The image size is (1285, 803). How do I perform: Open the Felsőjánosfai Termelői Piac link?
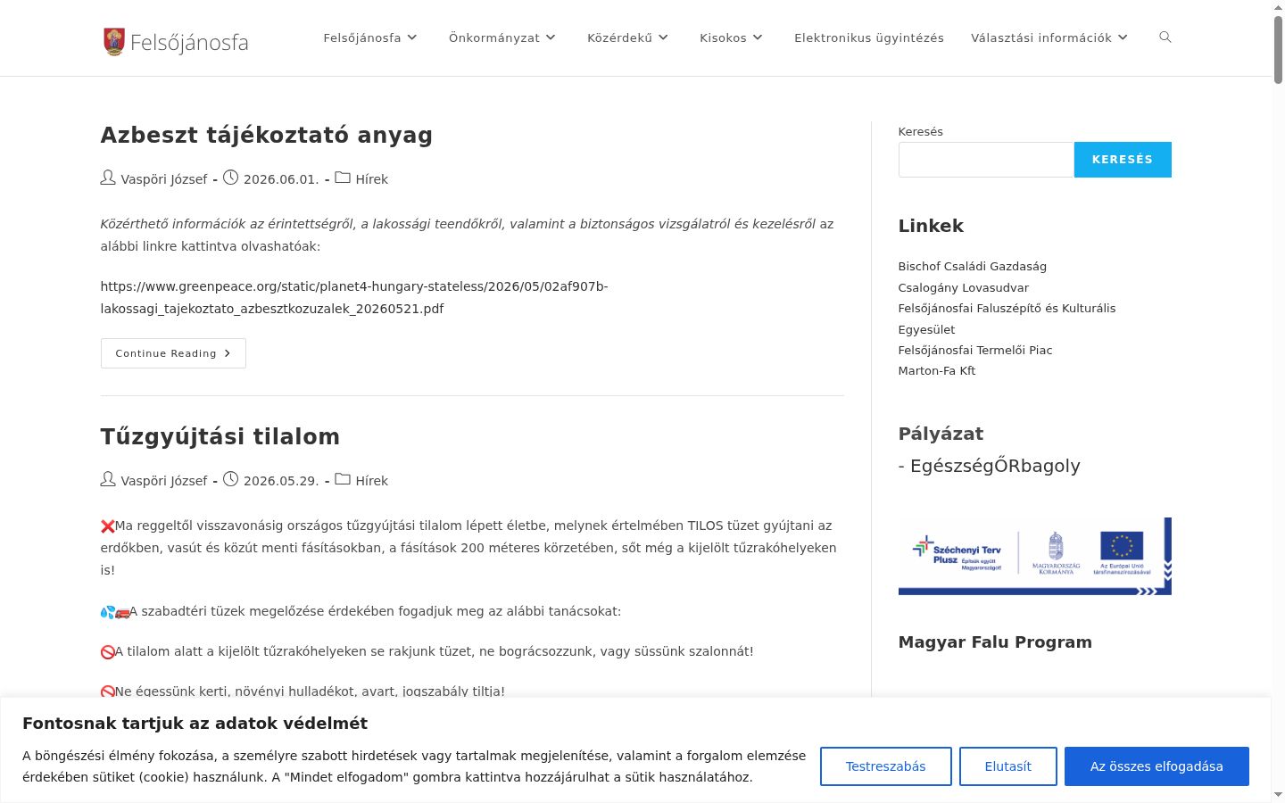coord(975,350)
